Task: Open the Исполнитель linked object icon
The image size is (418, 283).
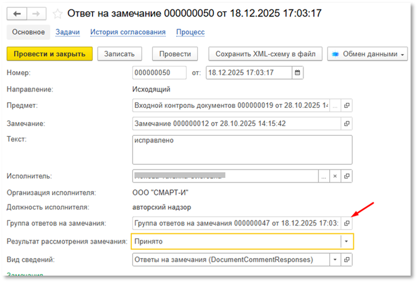Action: pyautogui.click(x=347, y=177)
